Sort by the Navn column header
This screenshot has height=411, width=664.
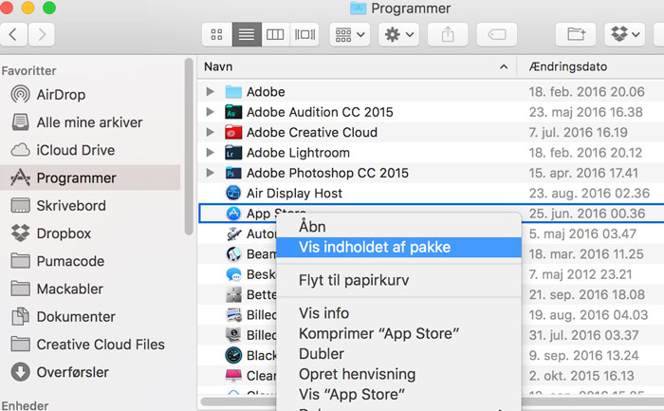pyautogui.click(x=218, y=66)
